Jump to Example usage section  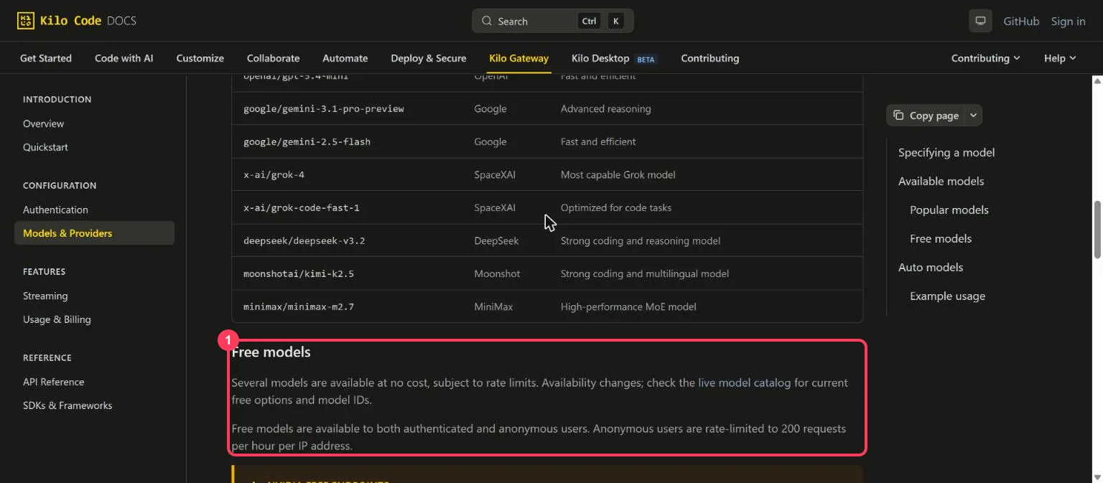point(947,296)
